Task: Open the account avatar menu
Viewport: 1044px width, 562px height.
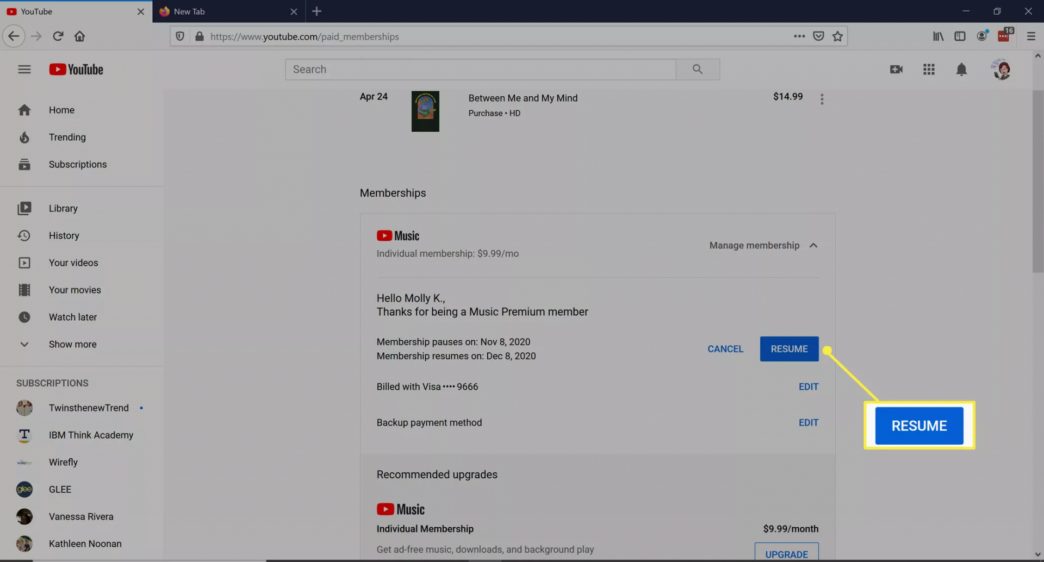Action: (x=1001, y=70)
